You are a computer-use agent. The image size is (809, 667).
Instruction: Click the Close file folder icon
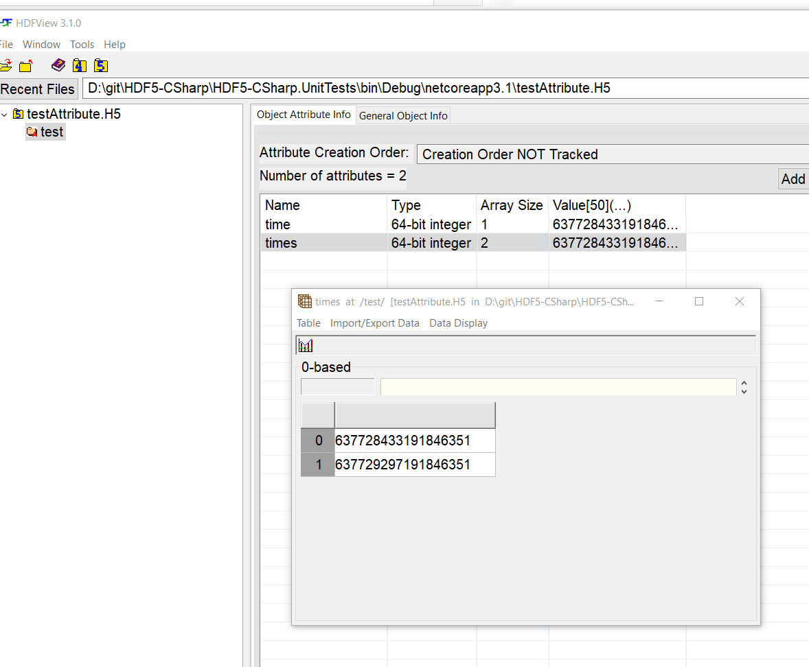(25, 66)
